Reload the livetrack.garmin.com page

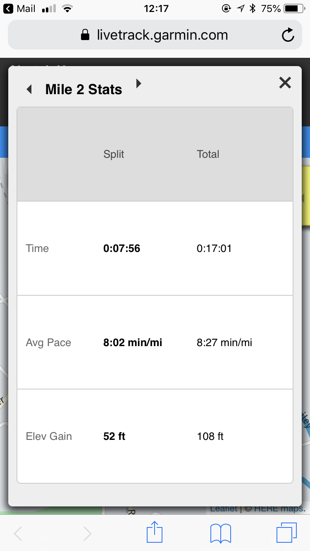click(288, 35)
